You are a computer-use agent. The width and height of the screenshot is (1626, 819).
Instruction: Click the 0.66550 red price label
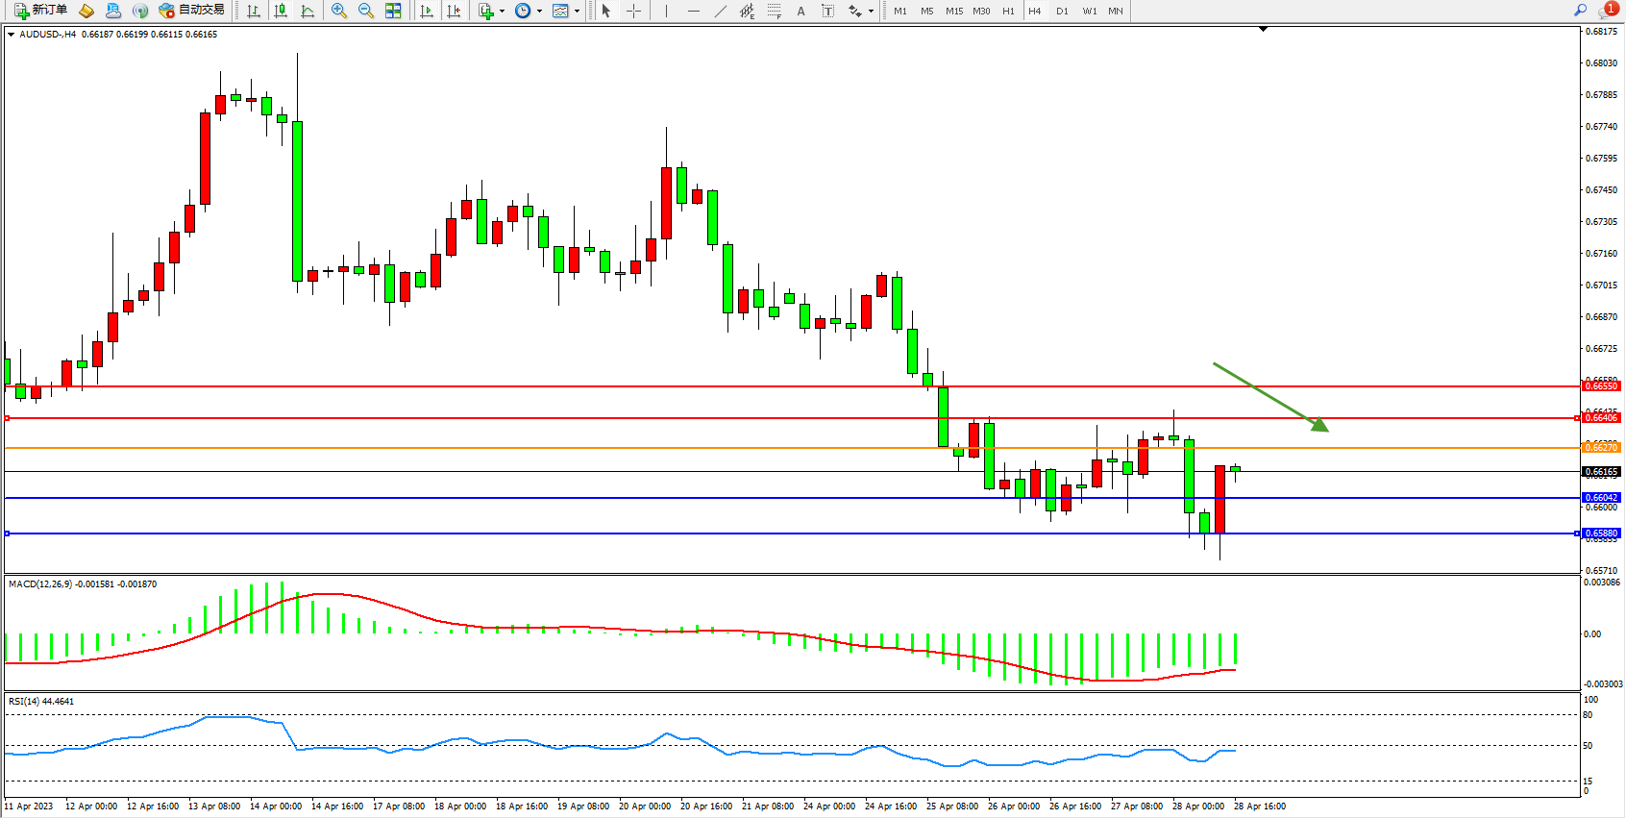coord(1601,386)
